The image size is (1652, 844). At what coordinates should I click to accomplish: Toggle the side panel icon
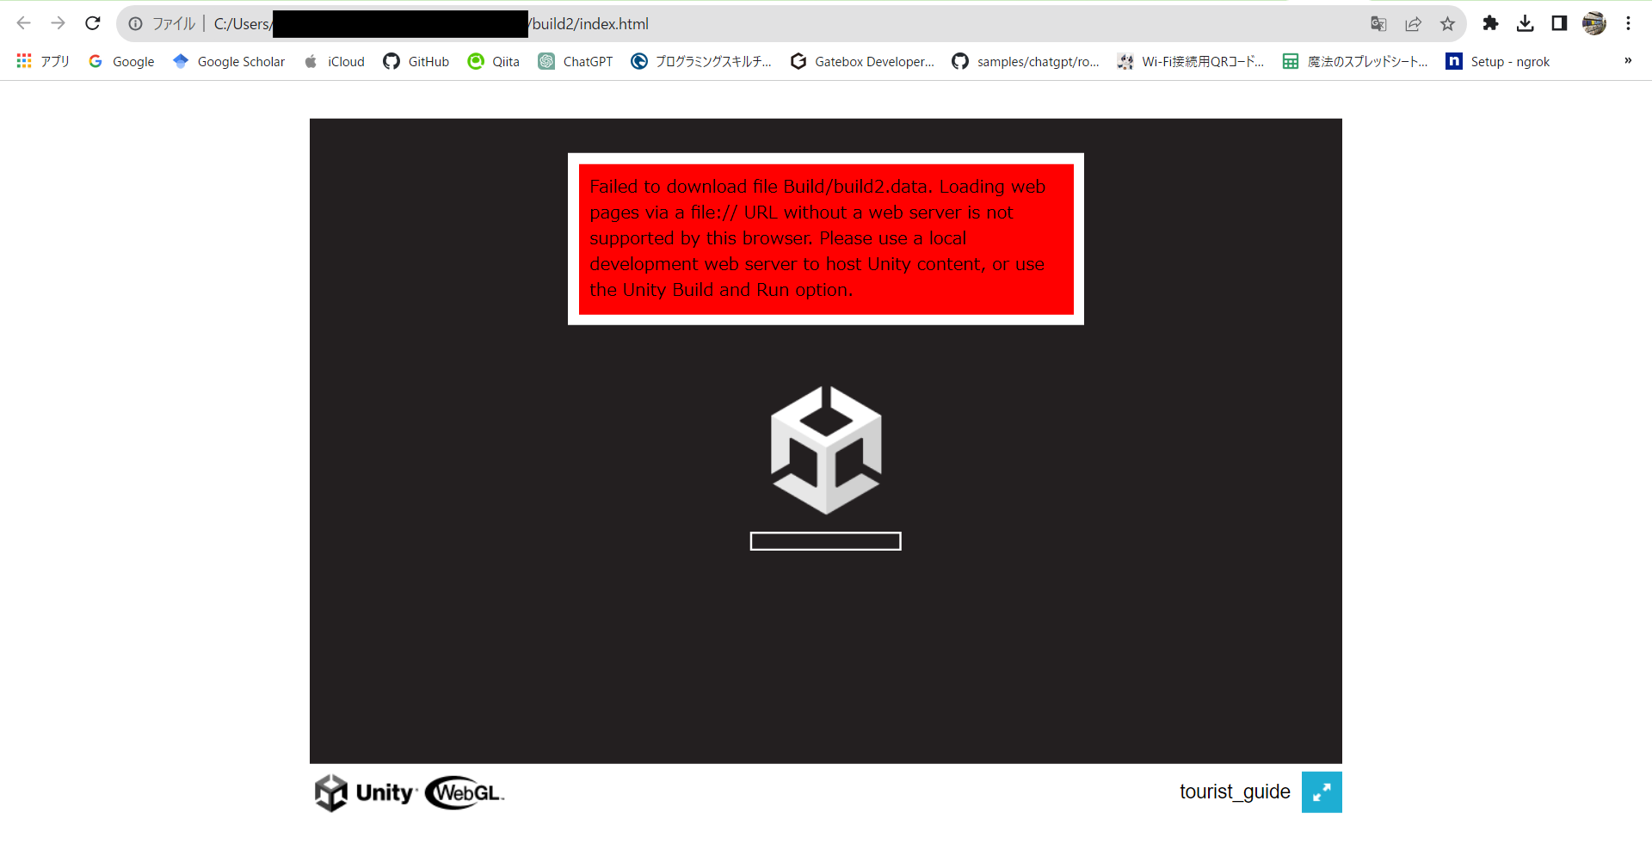coord(1559,23)
